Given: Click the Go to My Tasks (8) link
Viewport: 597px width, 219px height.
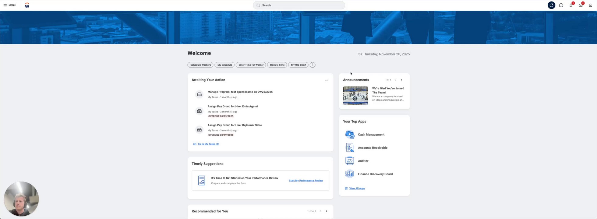Looking at the screenshot, I should coord(208,144).
